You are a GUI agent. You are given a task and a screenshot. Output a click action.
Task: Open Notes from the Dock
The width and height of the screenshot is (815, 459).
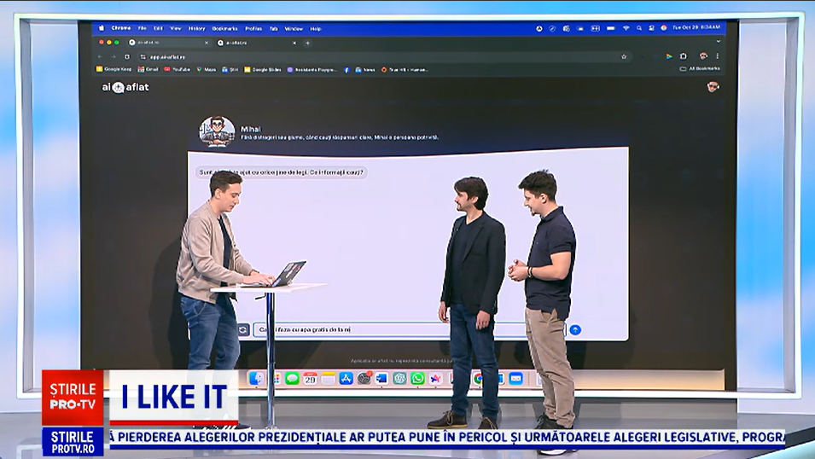[x=328, y=379]
